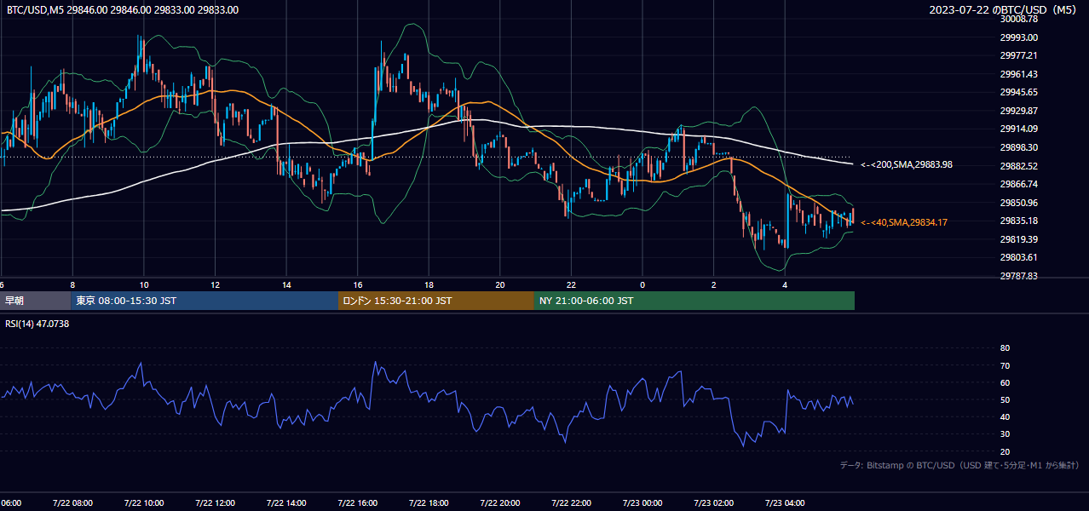The image size is (1089, 511).
Task: Click the 7/22 22:00 bottom time label
Action: point(571,502)
